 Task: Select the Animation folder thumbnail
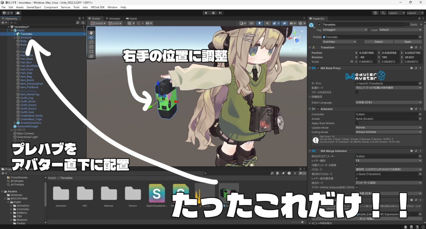pyautogui.click(x=61, y=193)
